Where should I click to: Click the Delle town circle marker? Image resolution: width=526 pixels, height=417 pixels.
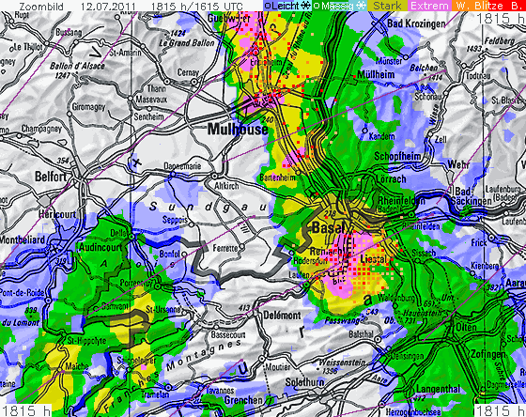131,237
